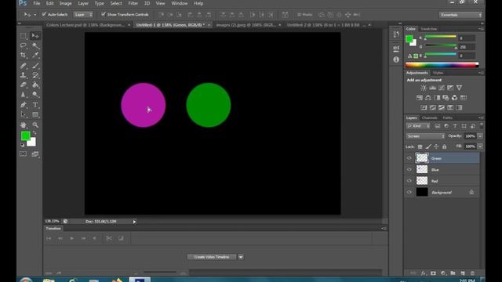
Task: Switch to the Swatches tab
Action: pos(429,29)
